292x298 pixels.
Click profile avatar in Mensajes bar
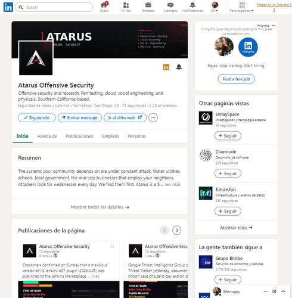pos(217,291)
